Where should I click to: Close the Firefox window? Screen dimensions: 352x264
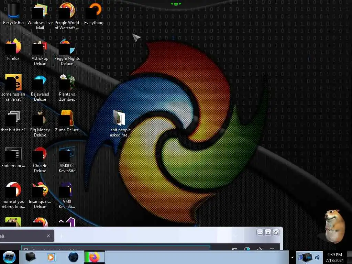pyautogui.click(x=276, y=233)
